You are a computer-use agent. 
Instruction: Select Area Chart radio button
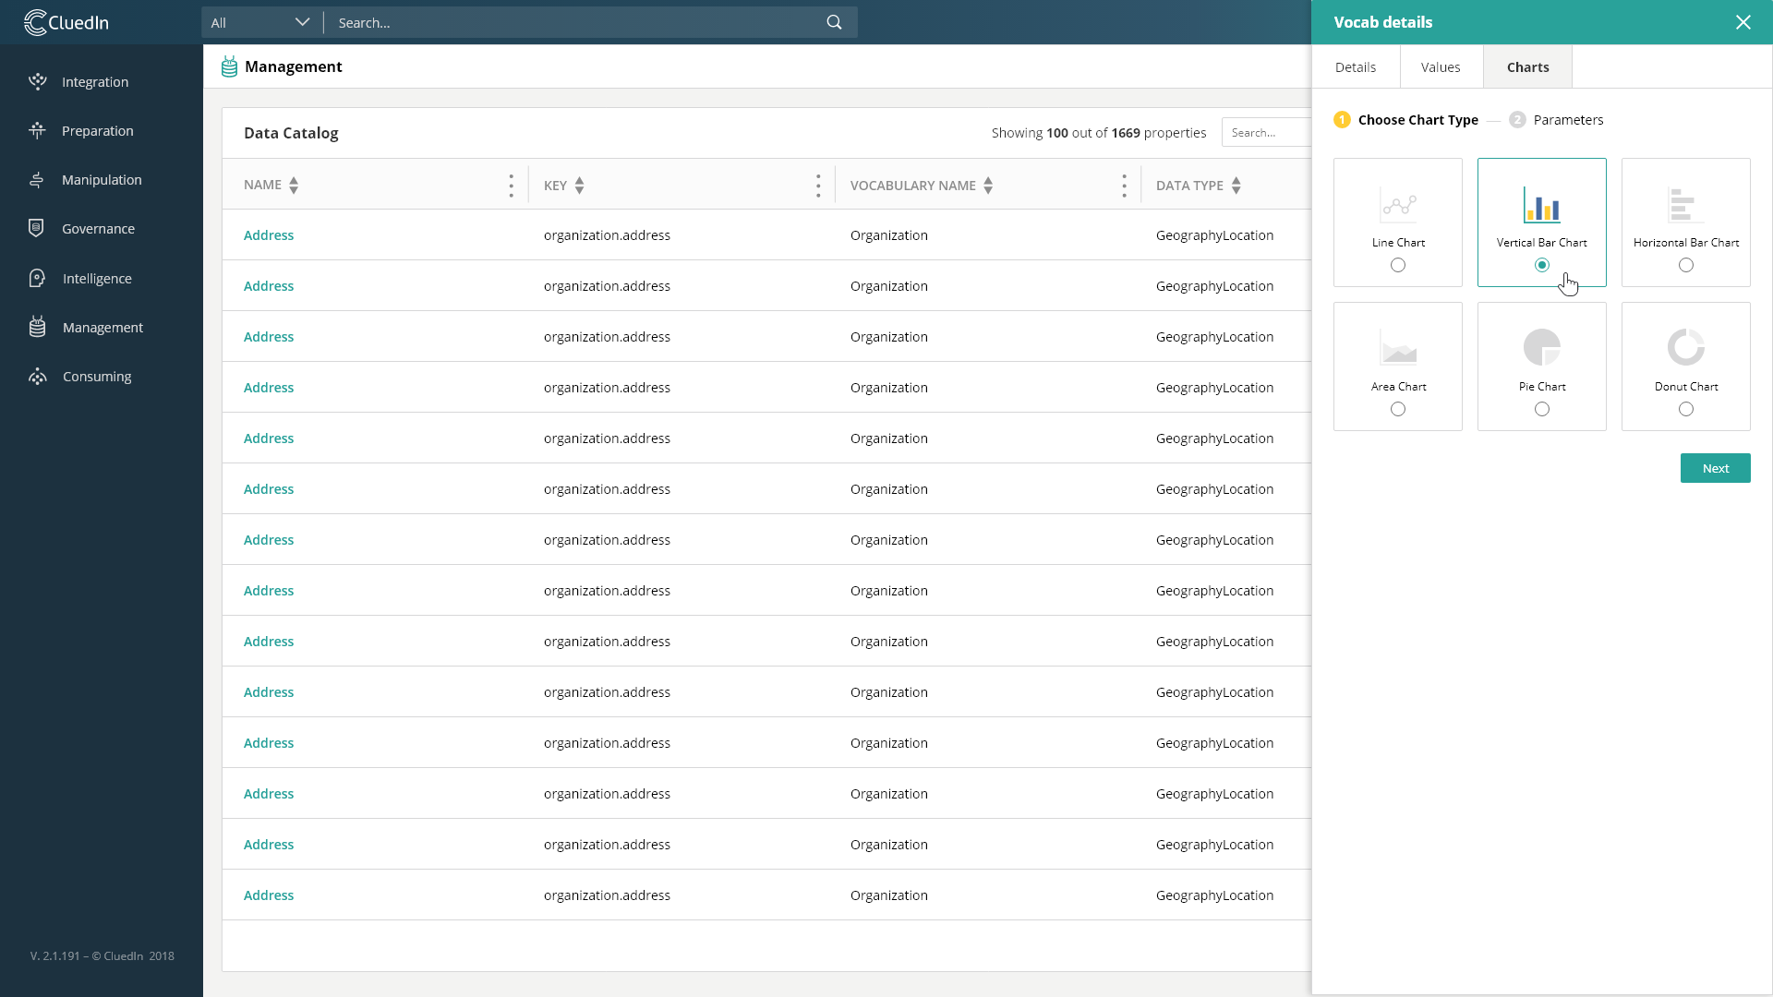tap(1398, 409)
